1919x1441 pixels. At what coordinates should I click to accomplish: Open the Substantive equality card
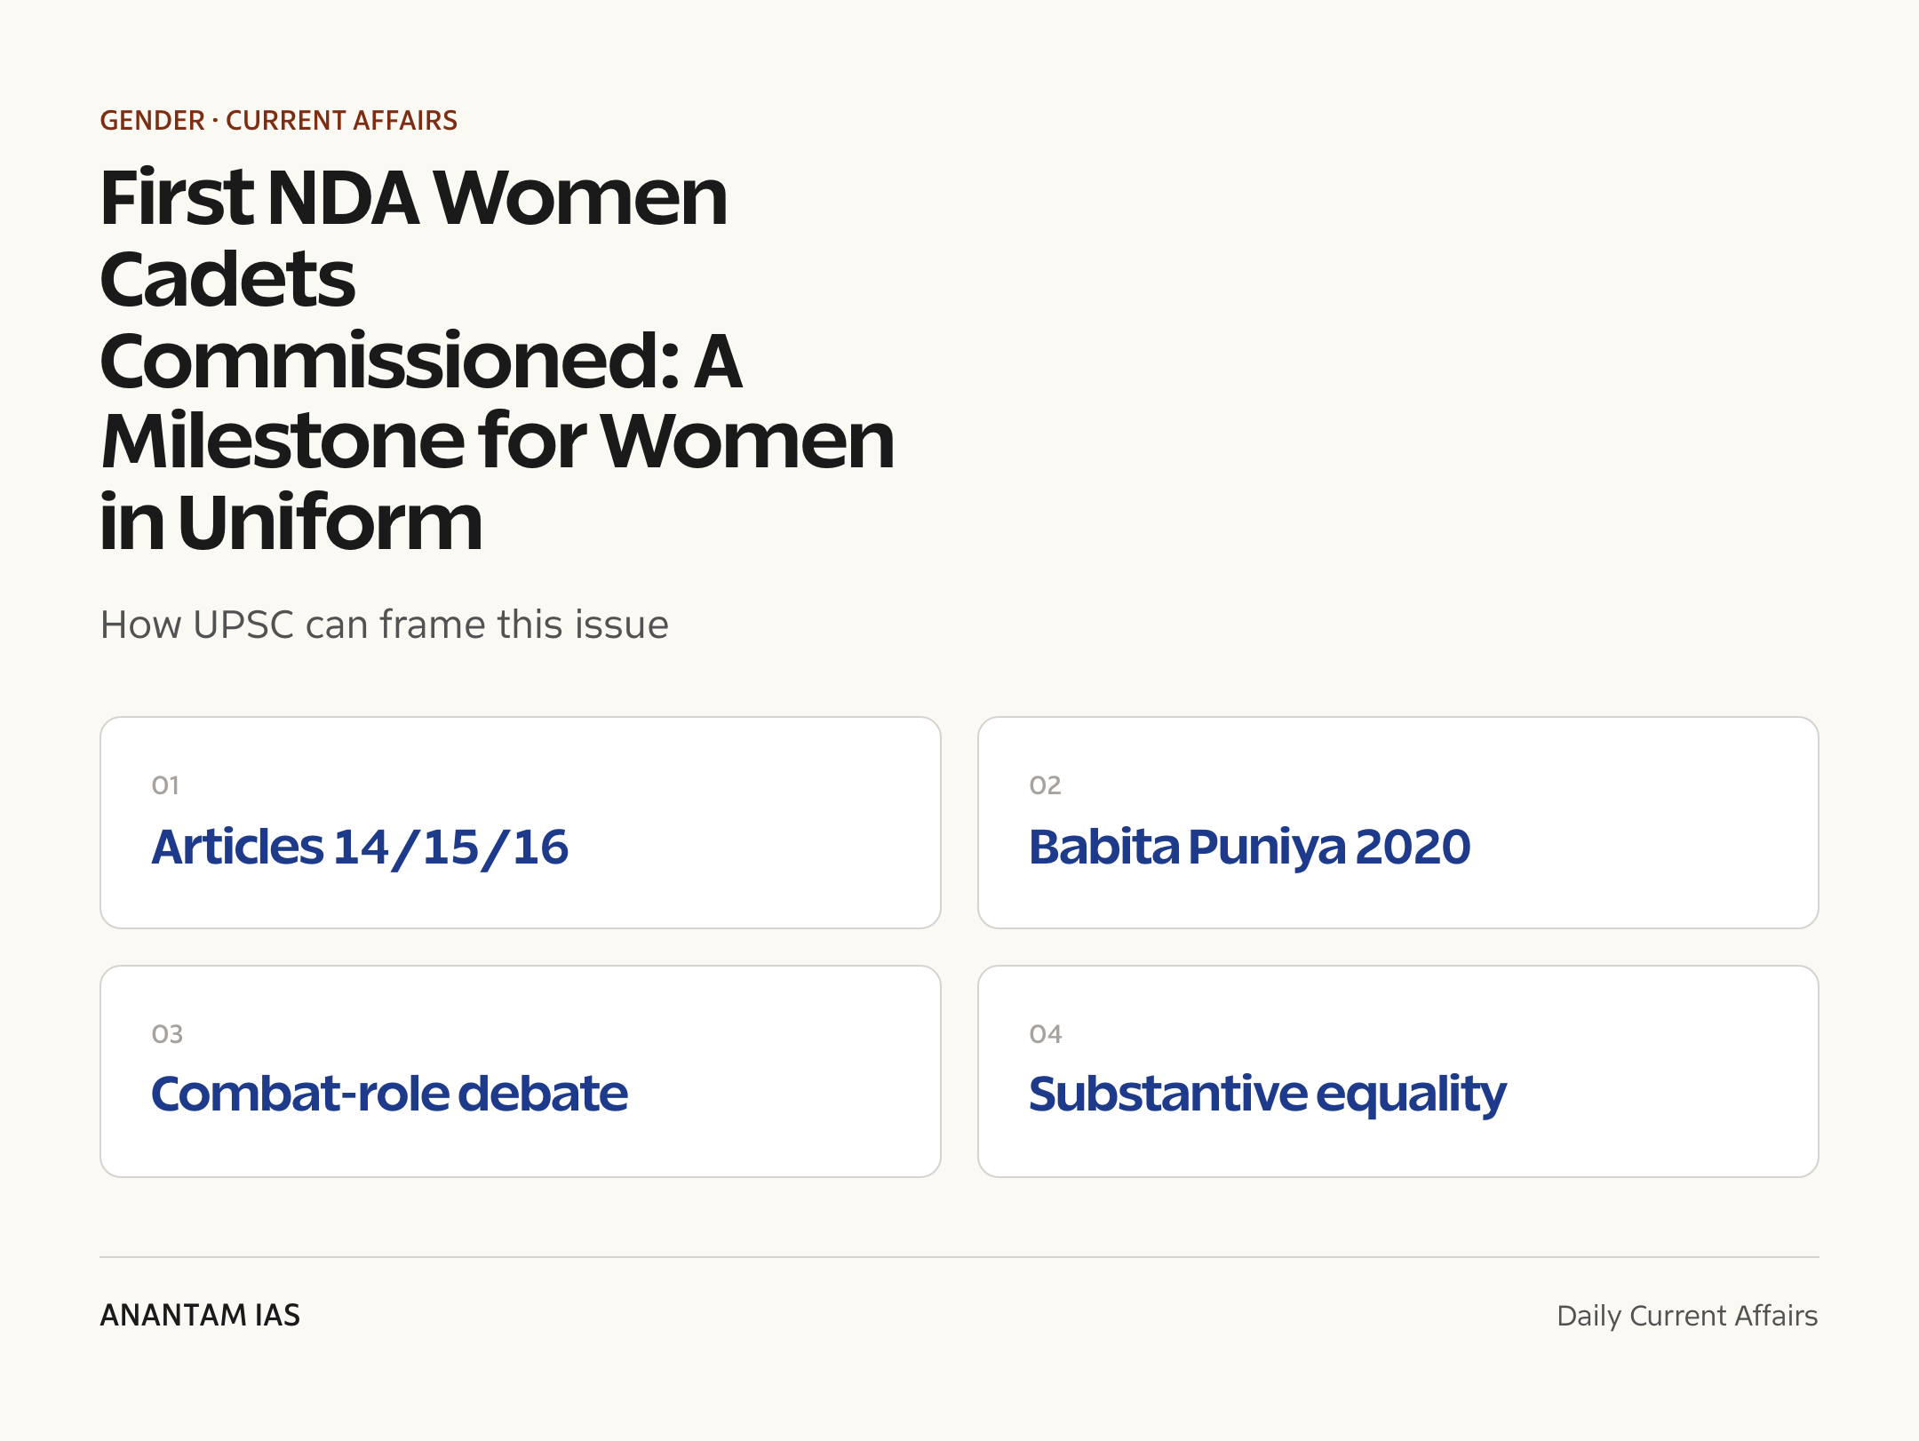point(1398,1071)
